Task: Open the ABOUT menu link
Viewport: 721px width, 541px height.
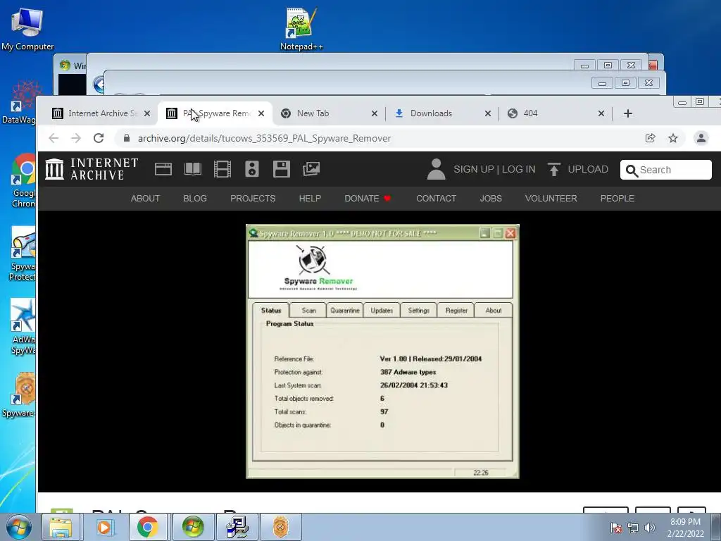Action: click(145, 198)
